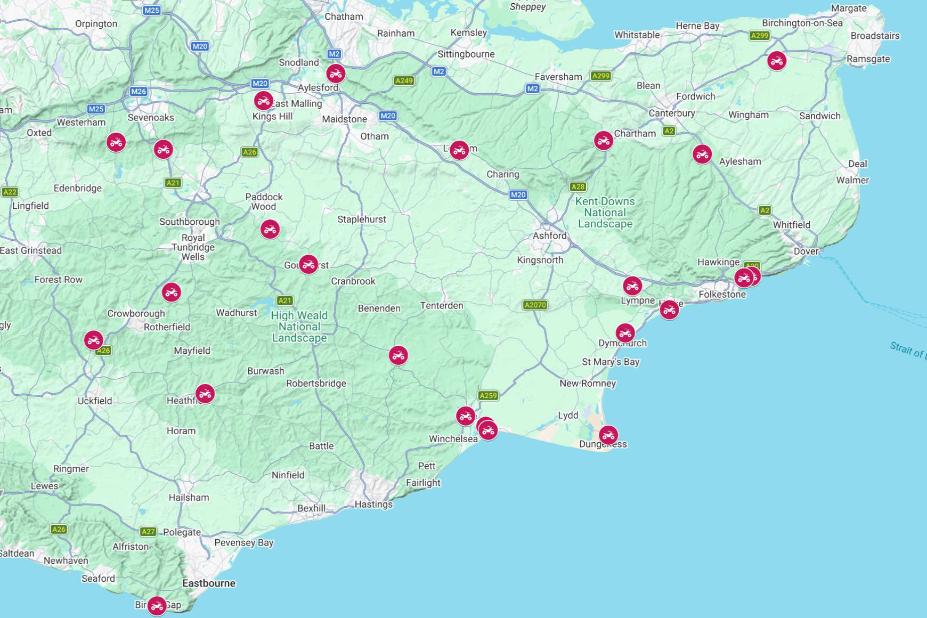Click the Canterbury city label
This screenshot has width=927, height=618.
(x=672, y=113)
